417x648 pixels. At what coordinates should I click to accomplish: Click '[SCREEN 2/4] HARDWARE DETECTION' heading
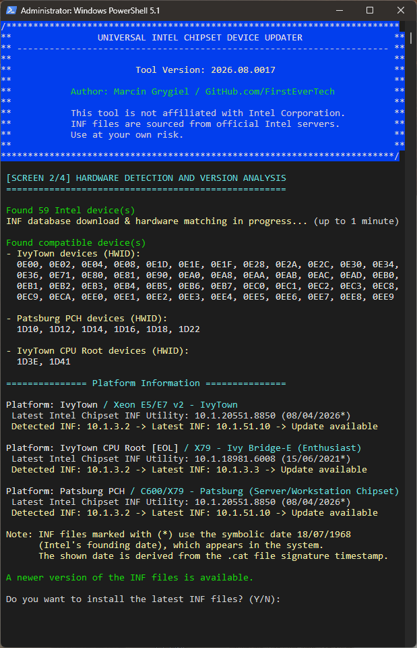pos(146,178)
